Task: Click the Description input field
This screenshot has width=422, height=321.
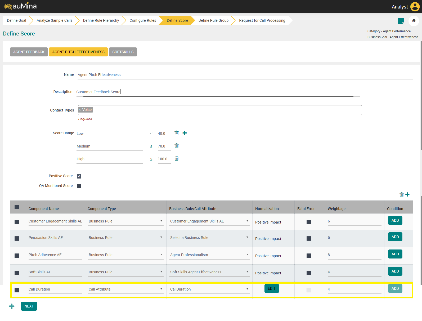Action: click(218, 92)
